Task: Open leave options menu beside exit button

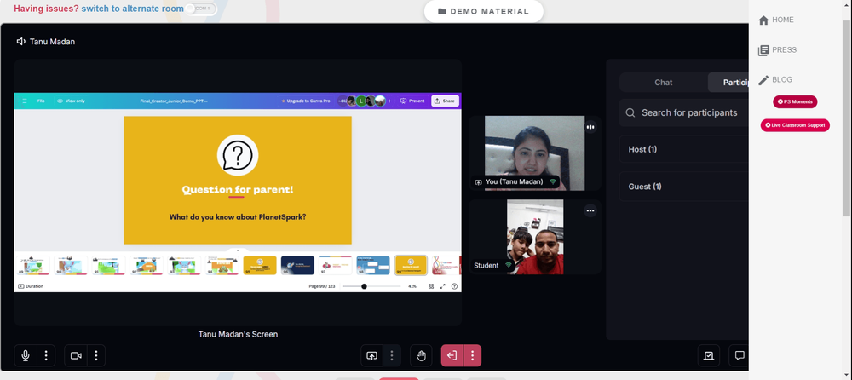Action: pyautogui.click(x=472, y=355)
